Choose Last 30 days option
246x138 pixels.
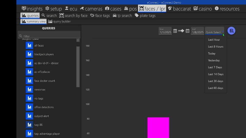tap(216, 81)
